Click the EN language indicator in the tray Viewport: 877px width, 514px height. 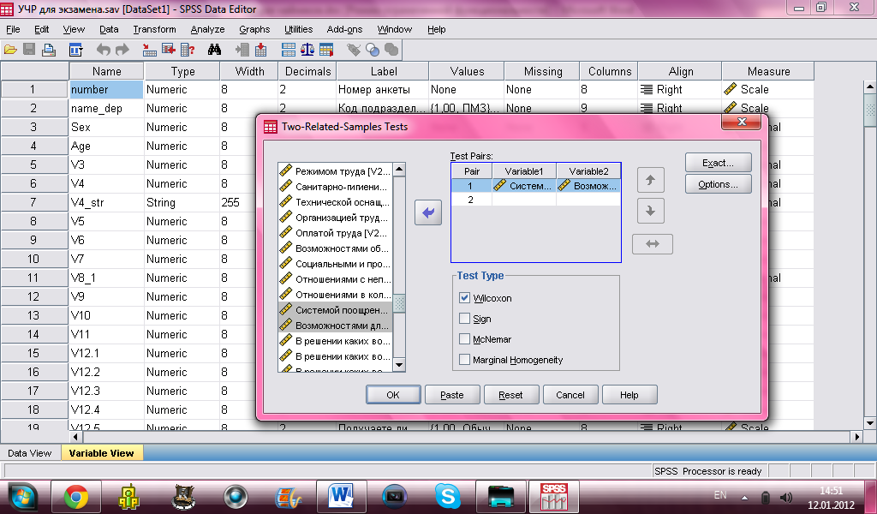(720, 495)
